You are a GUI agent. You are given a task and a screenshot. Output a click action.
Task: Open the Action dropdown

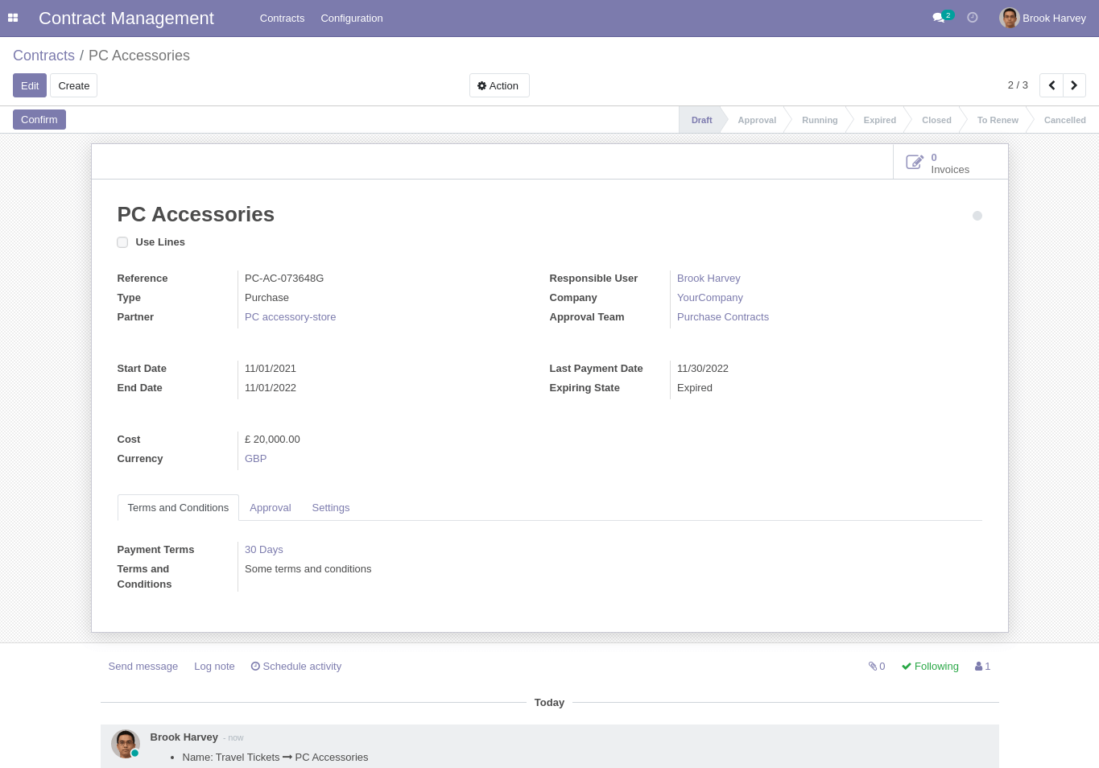tap(498, 86)
